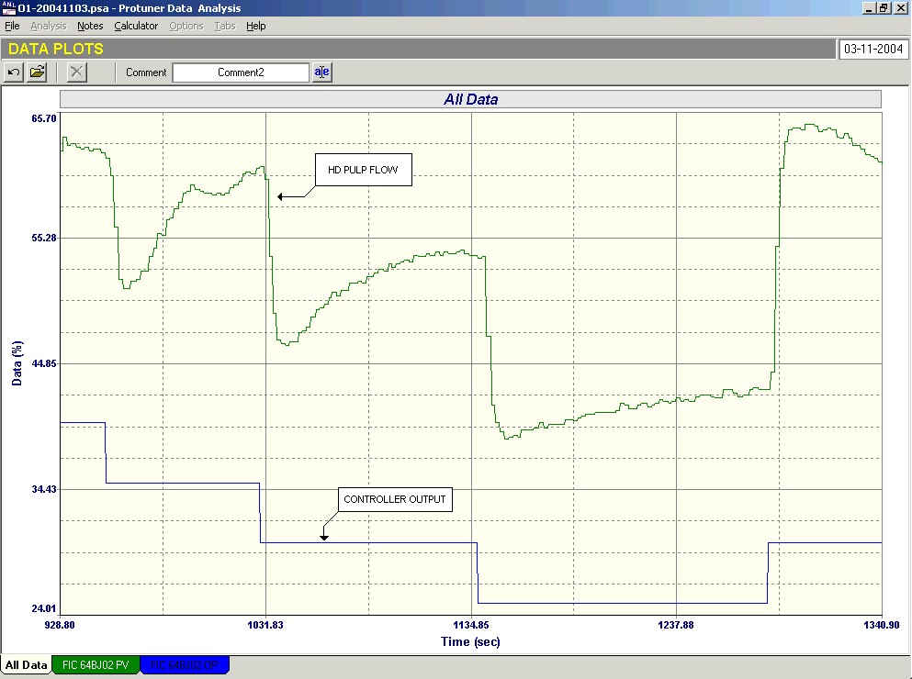The height and width of the screenshot is (679, 912).
Task: Open the Calculator menu
Action: click(x=136, y=26)
